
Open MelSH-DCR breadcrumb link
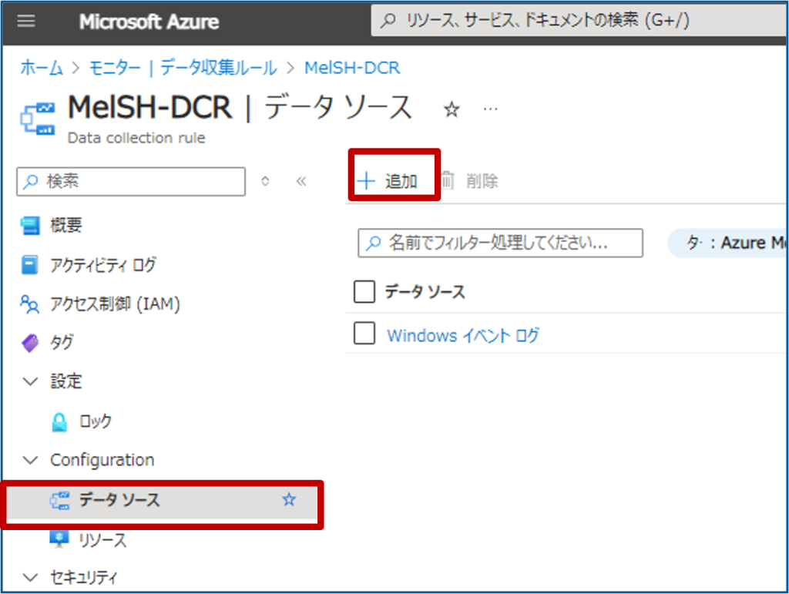coord(352,67)
